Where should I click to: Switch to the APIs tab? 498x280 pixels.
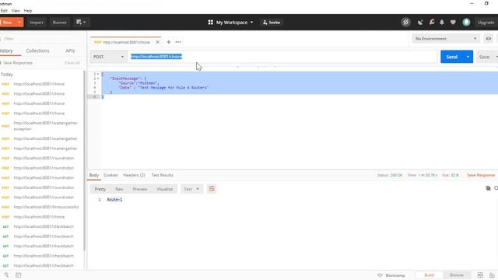[x=70, y=51]
